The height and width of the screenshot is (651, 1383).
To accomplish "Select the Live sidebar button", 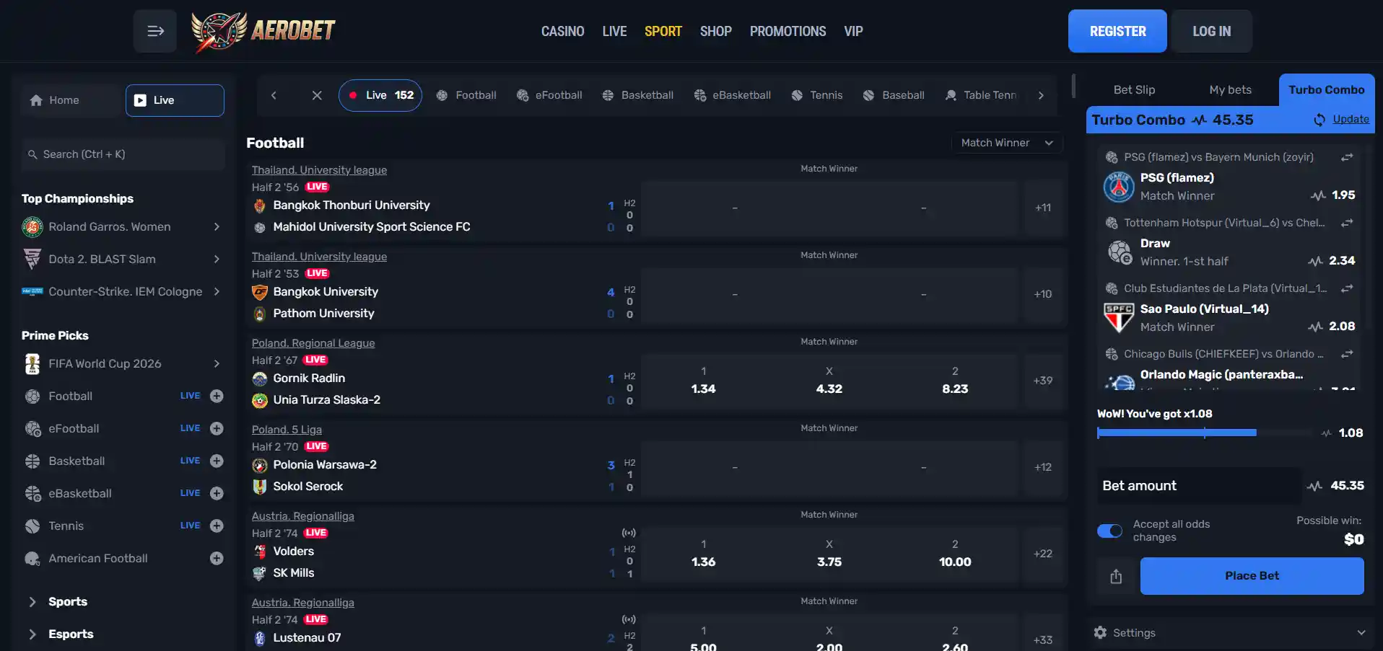I will pos(175,100).
